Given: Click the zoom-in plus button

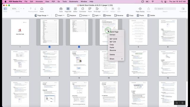Looking at the screenshot, I should [x=24, y=9].
